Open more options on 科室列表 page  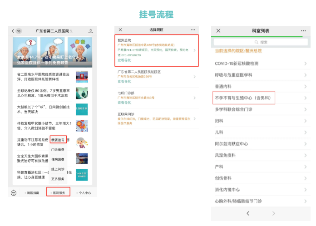point(303,31)
